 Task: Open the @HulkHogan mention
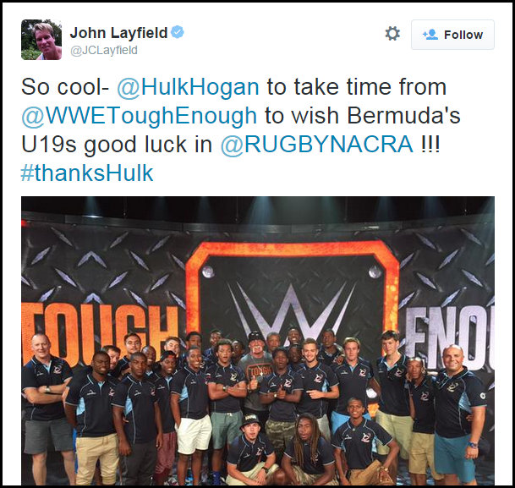[x=189, y=87]
